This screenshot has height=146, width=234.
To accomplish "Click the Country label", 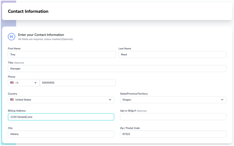I will coord(12,94).
